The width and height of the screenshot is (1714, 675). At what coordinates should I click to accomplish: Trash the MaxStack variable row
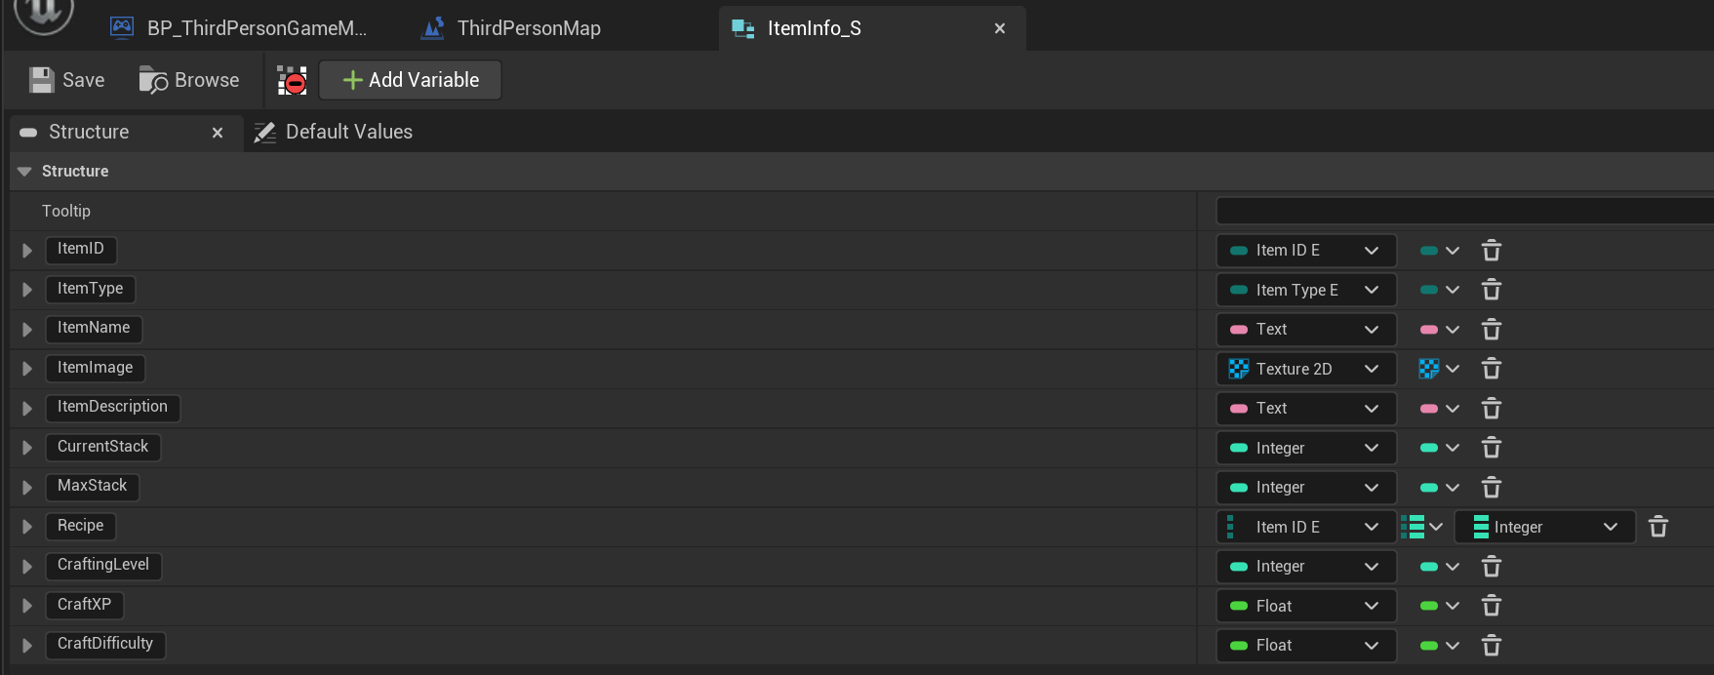[x=1491, y=488]
